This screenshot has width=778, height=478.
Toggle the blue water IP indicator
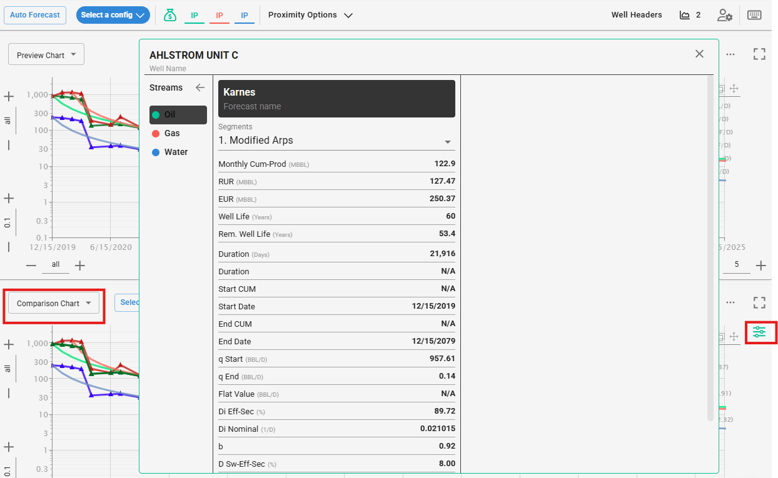coord(245,15)
